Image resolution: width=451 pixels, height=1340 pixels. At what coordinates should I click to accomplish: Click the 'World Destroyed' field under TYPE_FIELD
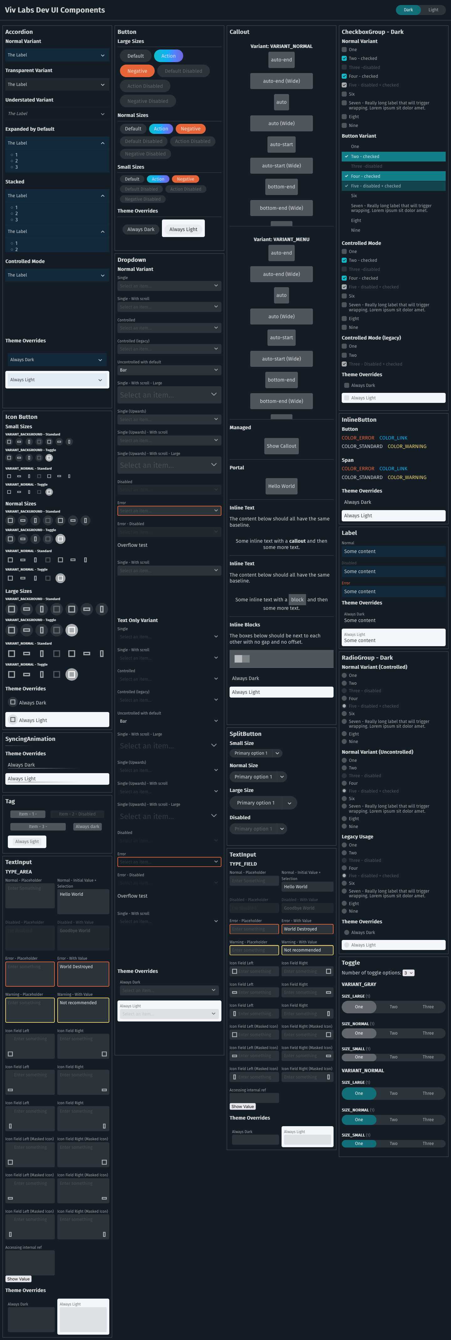(x=307, y=929)
